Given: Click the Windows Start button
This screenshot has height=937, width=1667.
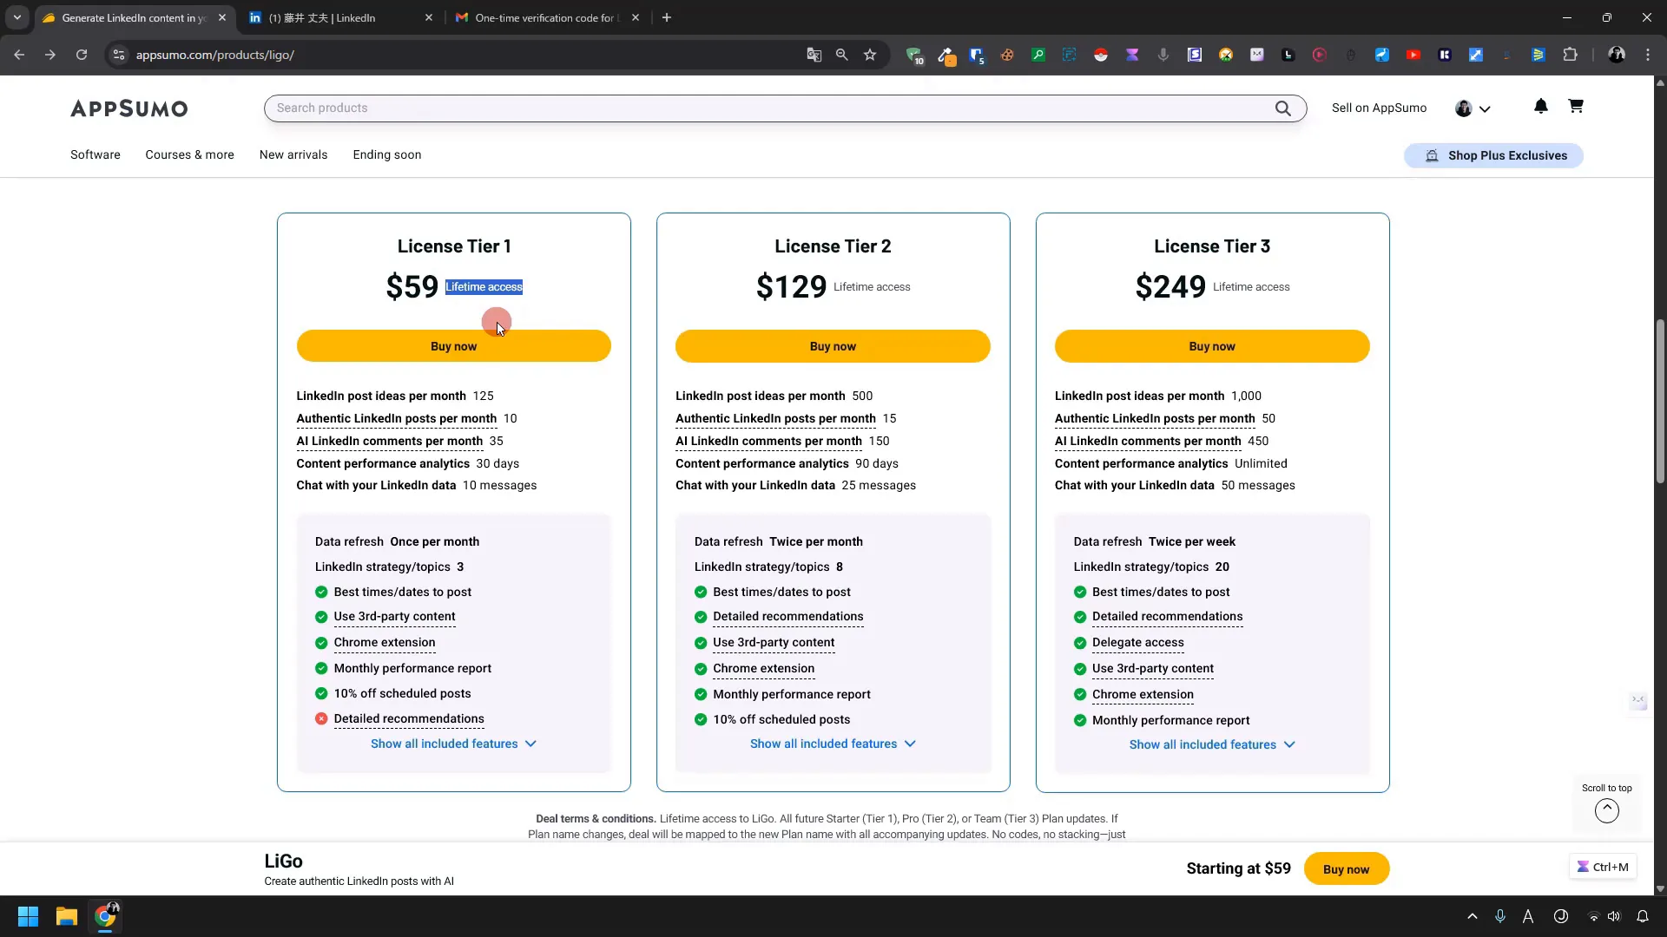Looking at the screenshot, I should (x=28, y=916).
